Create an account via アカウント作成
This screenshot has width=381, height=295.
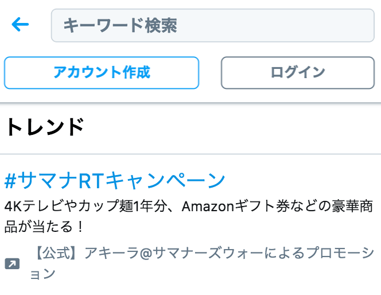pyautogui.click(x=102, y=72)
